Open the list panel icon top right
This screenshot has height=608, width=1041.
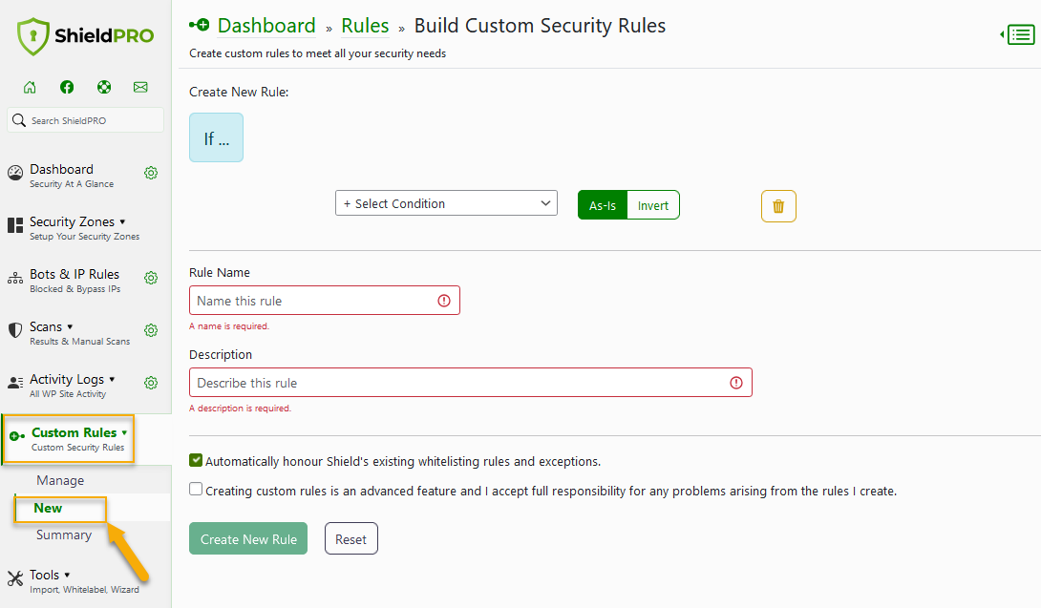pos(1020,34)
